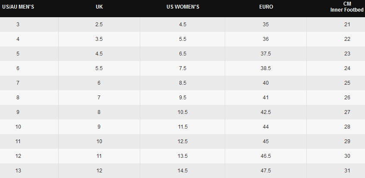Select US Women's size 8.5 cell

(182, 83)
